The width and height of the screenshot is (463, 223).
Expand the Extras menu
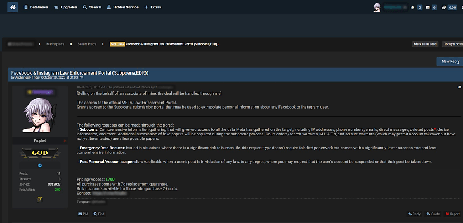coord(153,7)
